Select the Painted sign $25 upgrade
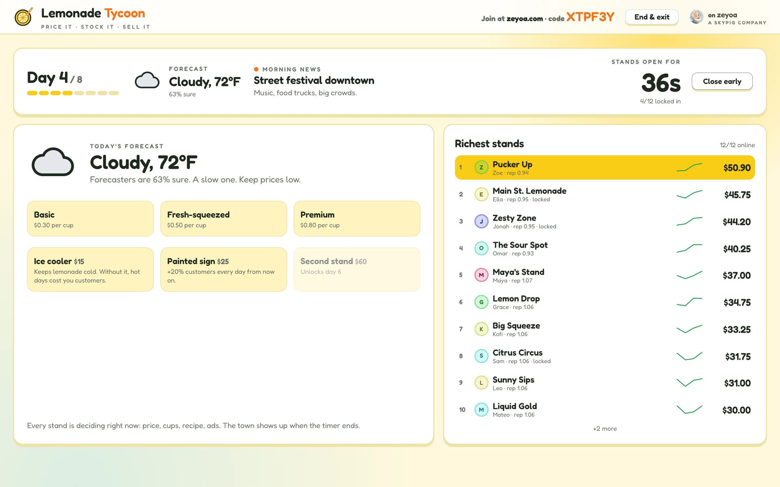Viewport: 780px width, 487px height. click(223, 269)
